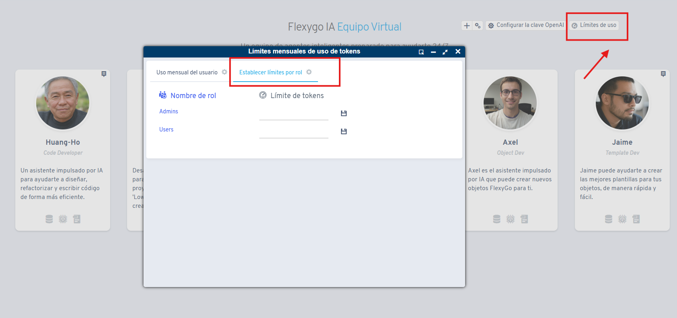Click gear icon next to Establecer límites por rol

point(309,72)
